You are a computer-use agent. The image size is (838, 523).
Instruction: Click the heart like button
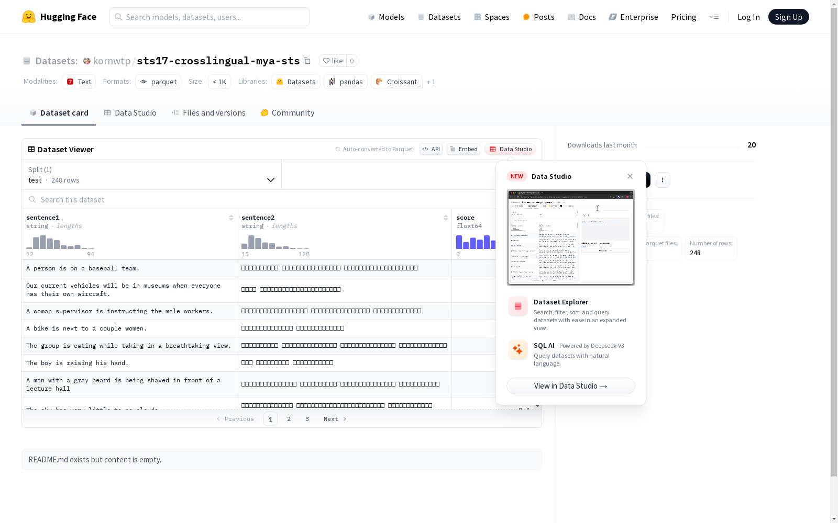[x=333, y=61]
